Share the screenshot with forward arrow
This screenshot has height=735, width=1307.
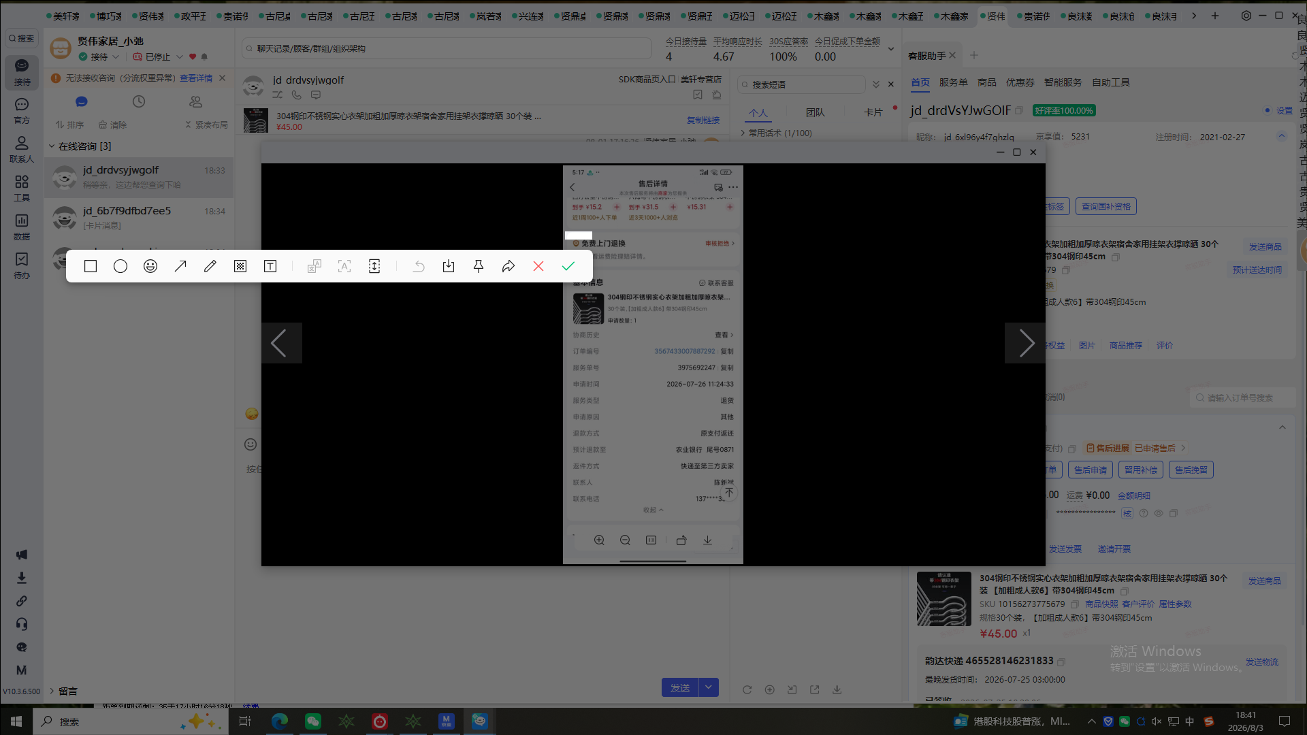coord(509,266)
